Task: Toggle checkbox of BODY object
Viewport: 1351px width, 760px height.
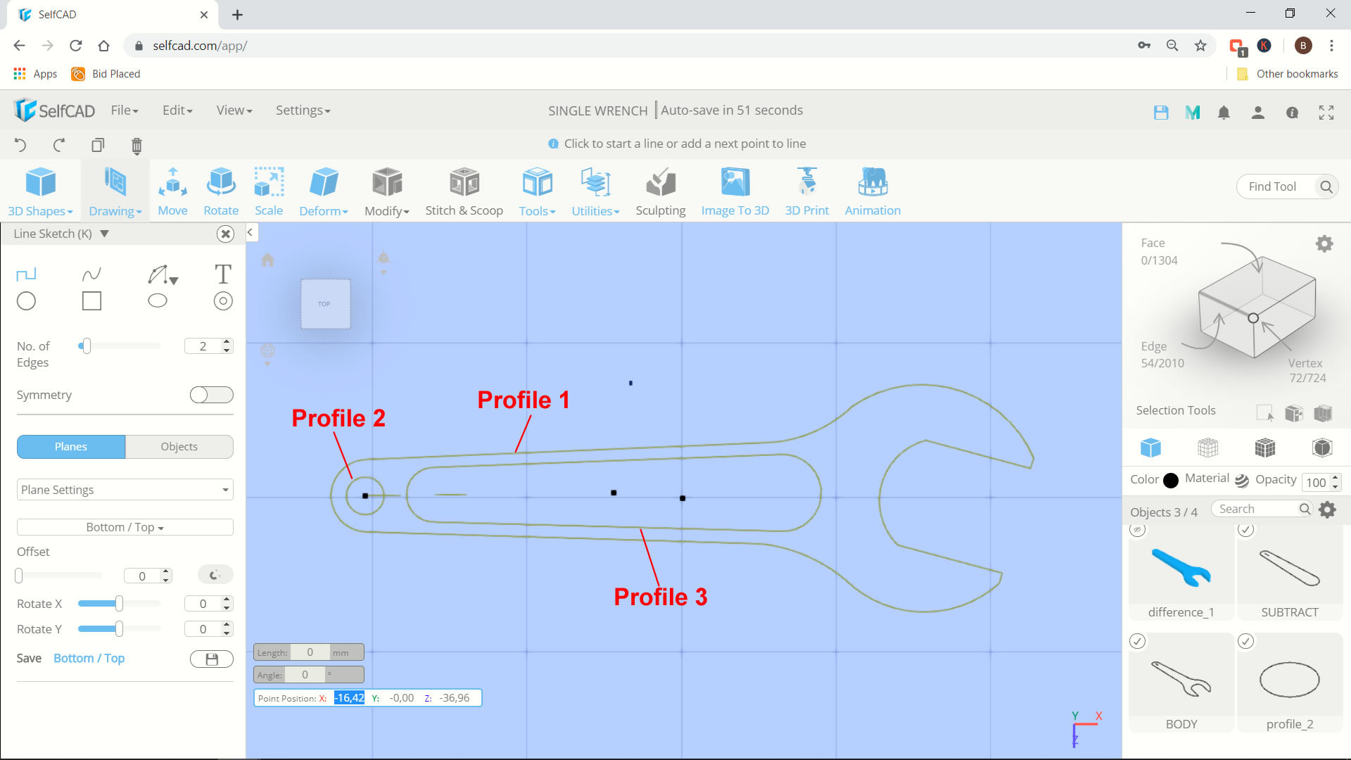Action: 1138,641
